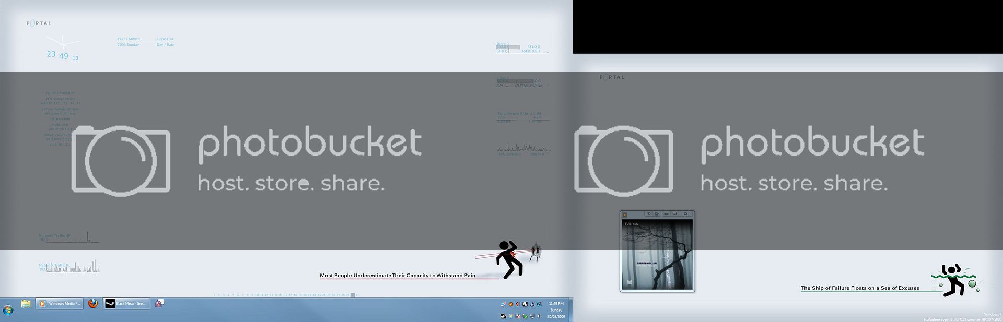
Task: Click Safely Remove Hardware tray icon
Action: tap(525, 316)
